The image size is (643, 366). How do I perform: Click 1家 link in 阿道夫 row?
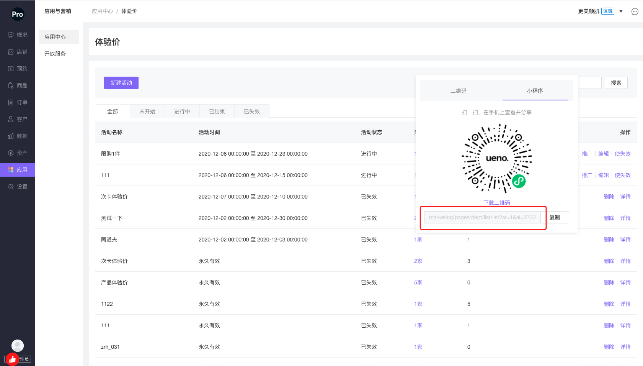(418, 240)
